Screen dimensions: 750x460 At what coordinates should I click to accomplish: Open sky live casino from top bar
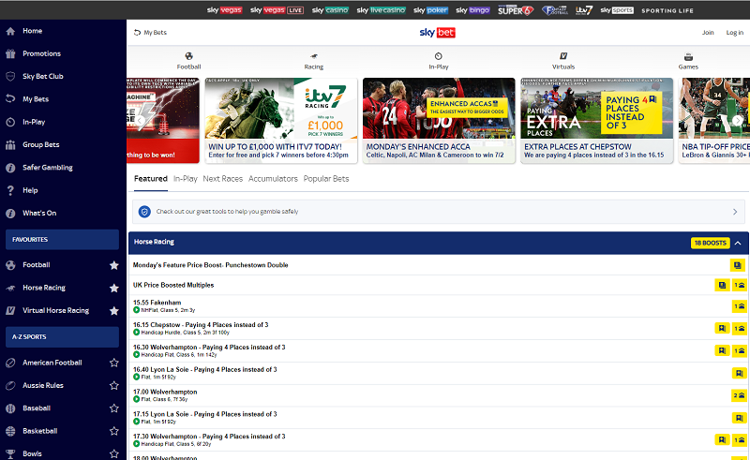382,10
